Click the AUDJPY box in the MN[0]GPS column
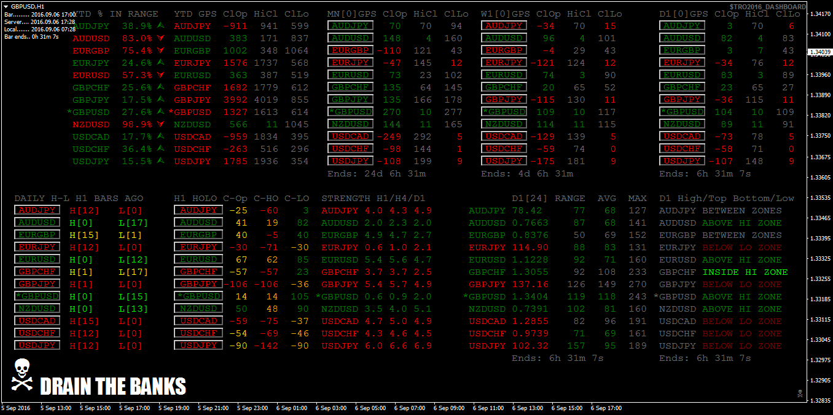 350,26
